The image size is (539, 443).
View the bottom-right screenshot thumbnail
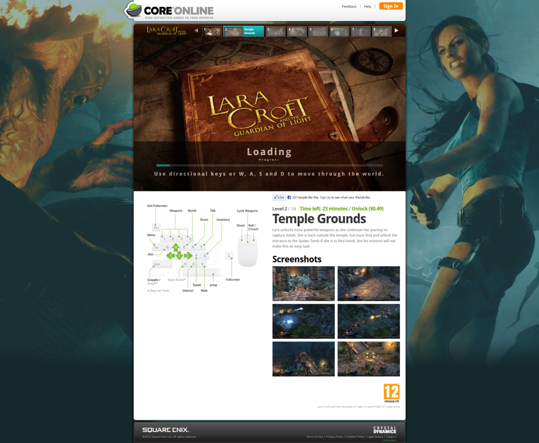(x=368, y=359)
